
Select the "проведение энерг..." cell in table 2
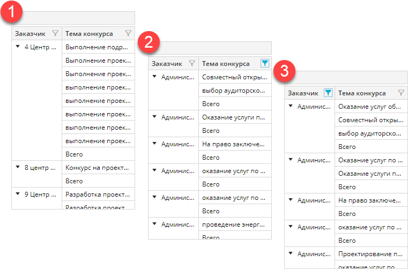point(234,225)
